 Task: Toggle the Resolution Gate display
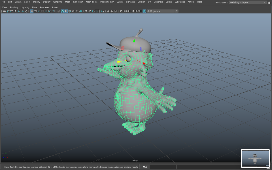(x=39, y=11)
